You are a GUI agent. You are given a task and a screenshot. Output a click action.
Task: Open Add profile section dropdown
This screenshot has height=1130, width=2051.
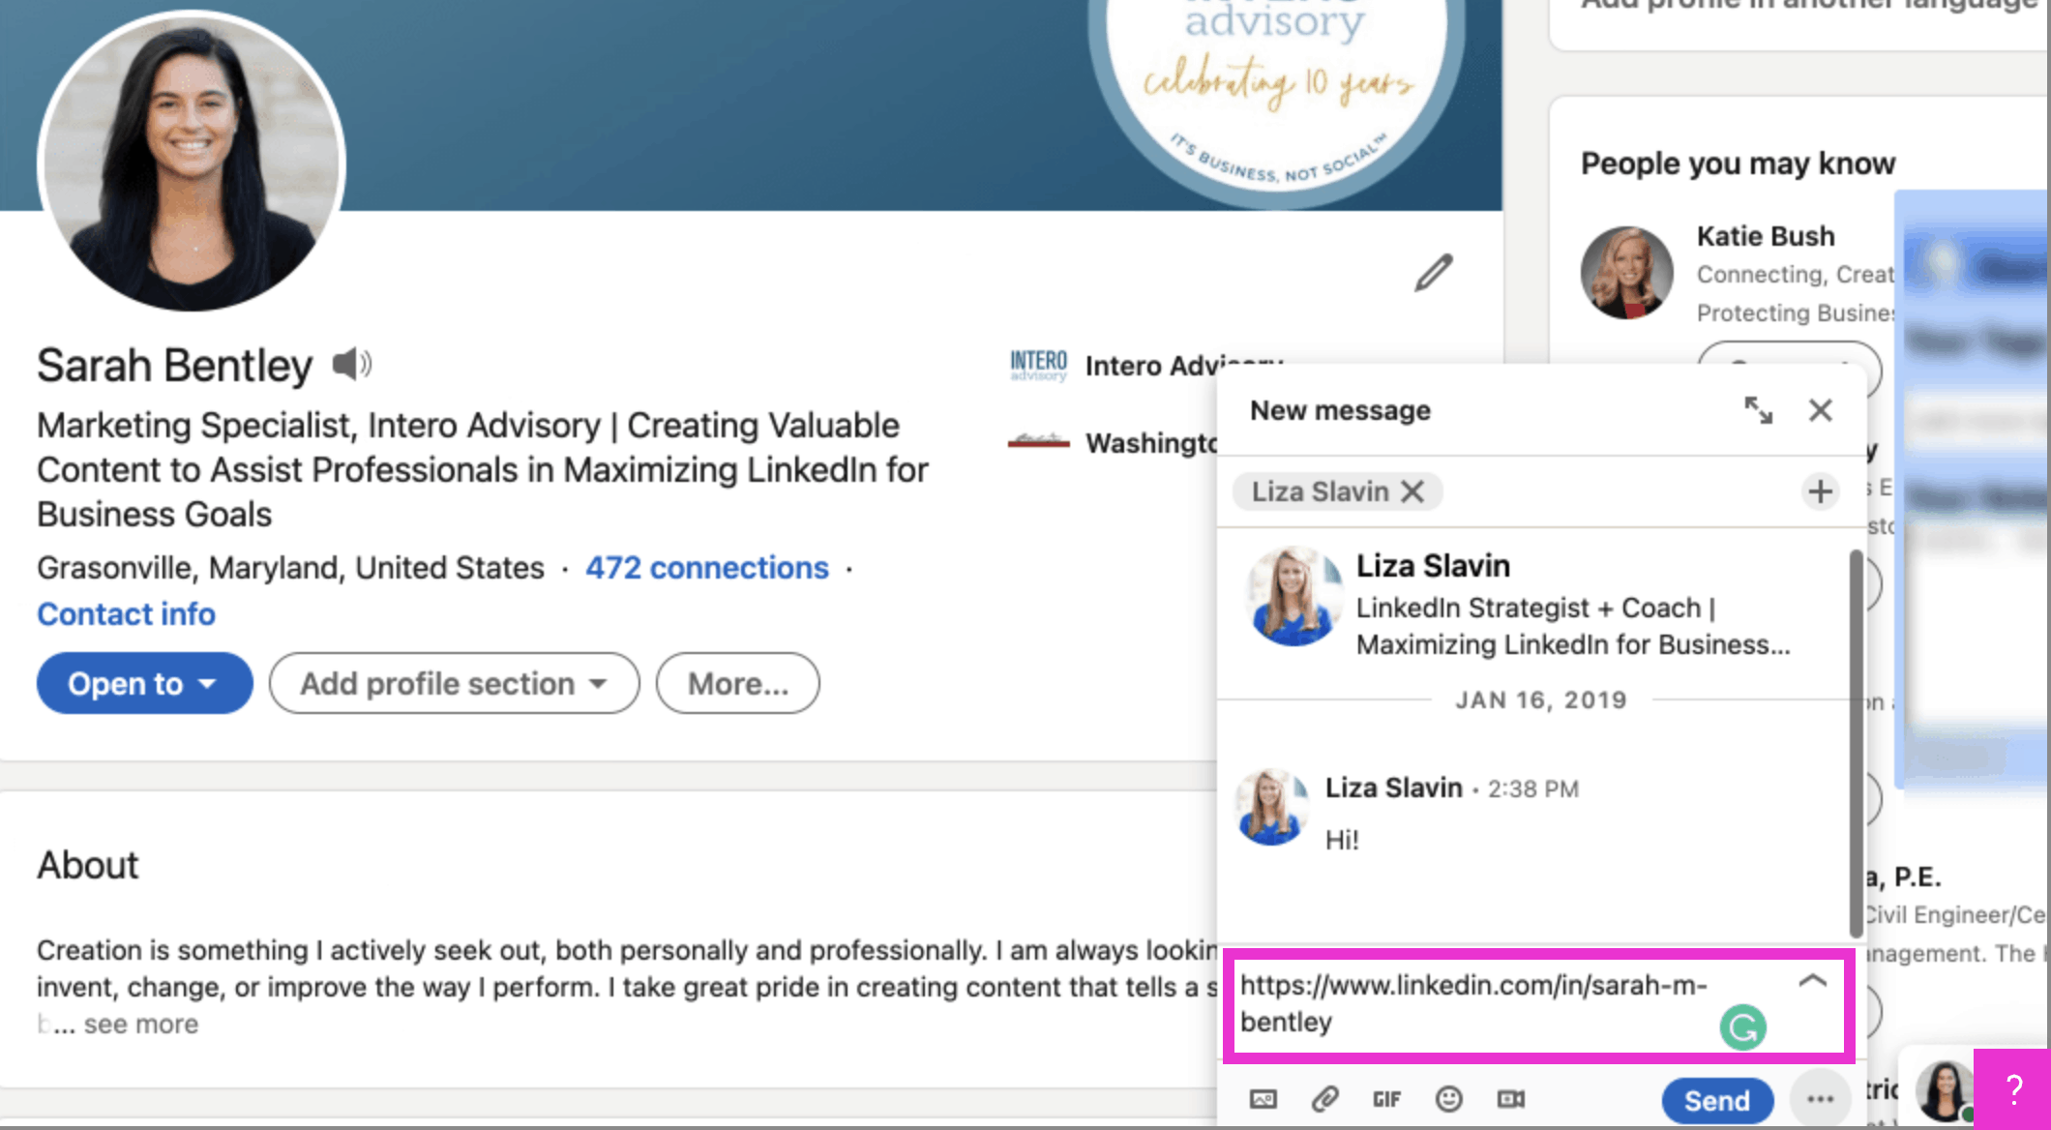pos(454,683)
